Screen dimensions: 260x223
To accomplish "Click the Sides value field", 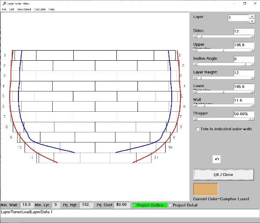I will (244, 31).
